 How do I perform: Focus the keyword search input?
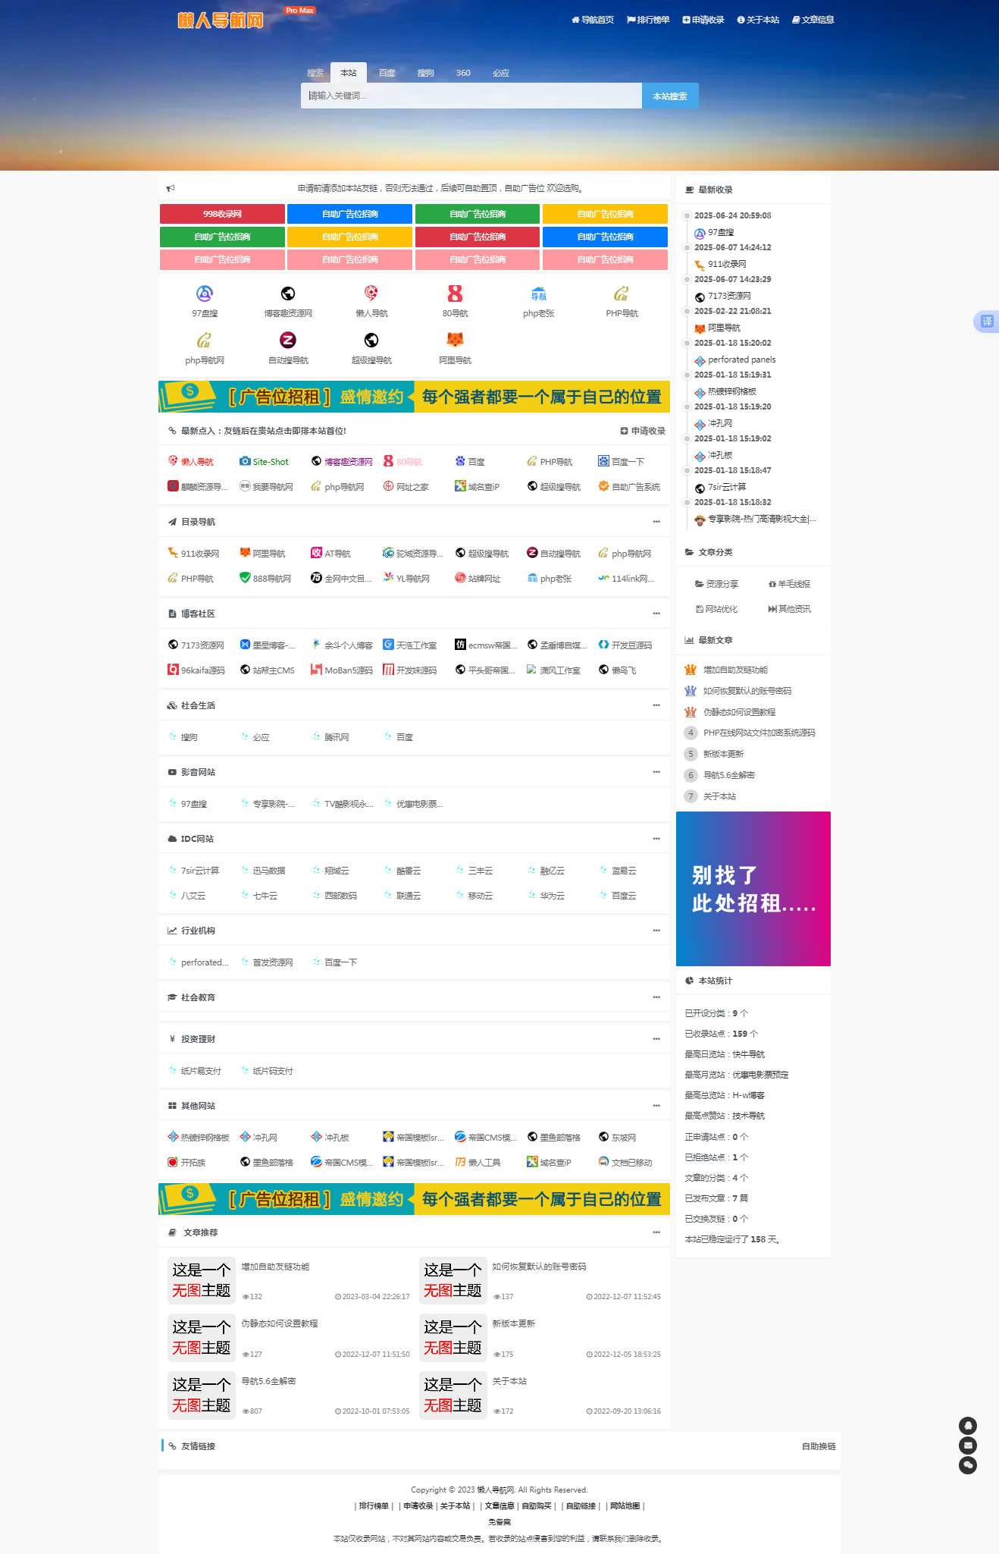click(x=471, y=96)
